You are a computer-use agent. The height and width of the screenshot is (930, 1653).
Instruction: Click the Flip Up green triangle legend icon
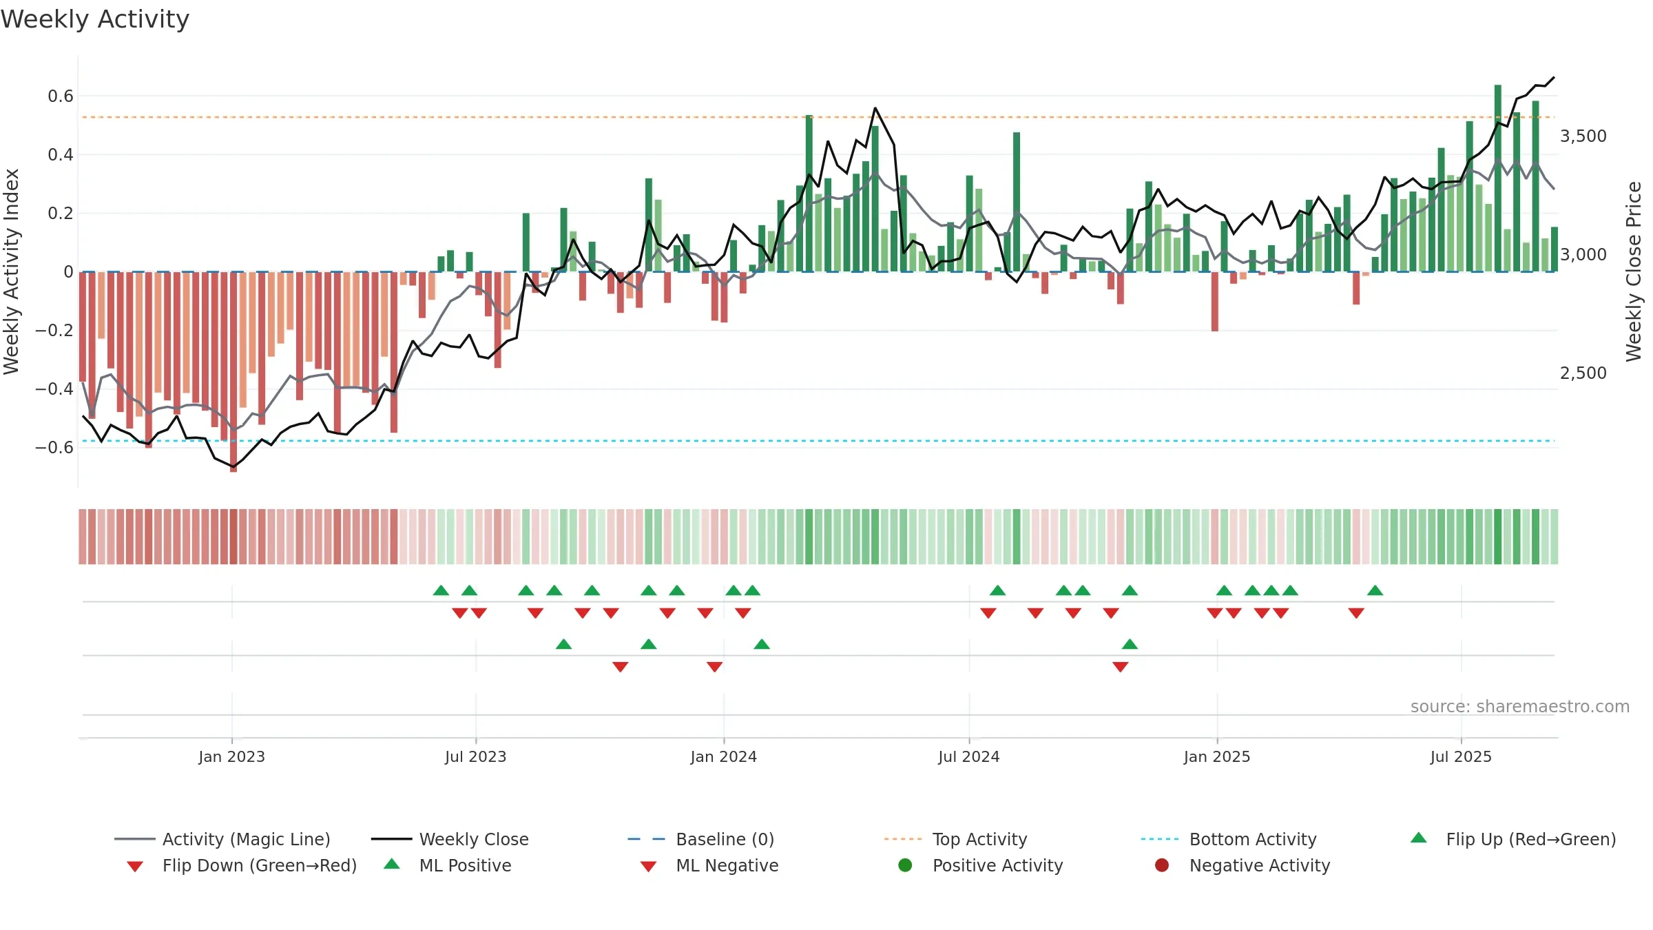point(1418,838)
